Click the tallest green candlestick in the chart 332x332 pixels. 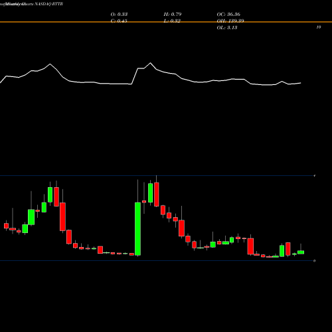point(137,229)
